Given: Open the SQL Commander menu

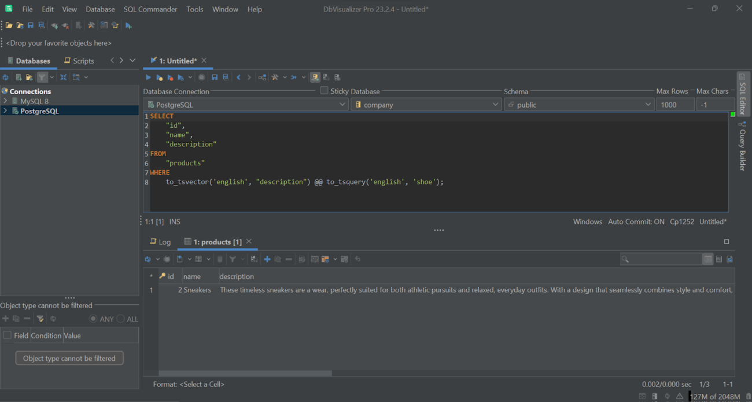Looking at the screenshot, I should coord(150,9).
